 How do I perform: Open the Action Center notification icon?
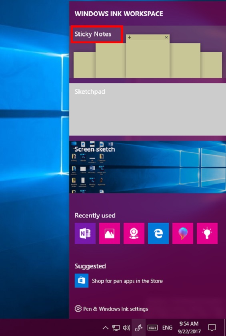(x=212, y=328)
